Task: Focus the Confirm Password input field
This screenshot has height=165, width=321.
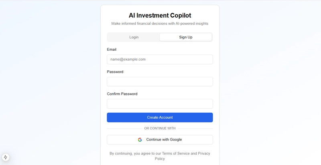Action: click(160, 104)
